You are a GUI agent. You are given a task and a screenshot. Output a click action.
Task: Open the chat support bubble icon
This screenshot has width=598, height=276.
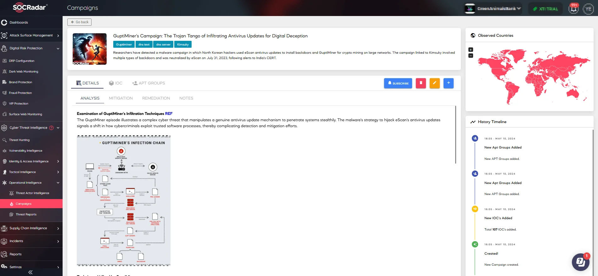click(x=580, y=262)
